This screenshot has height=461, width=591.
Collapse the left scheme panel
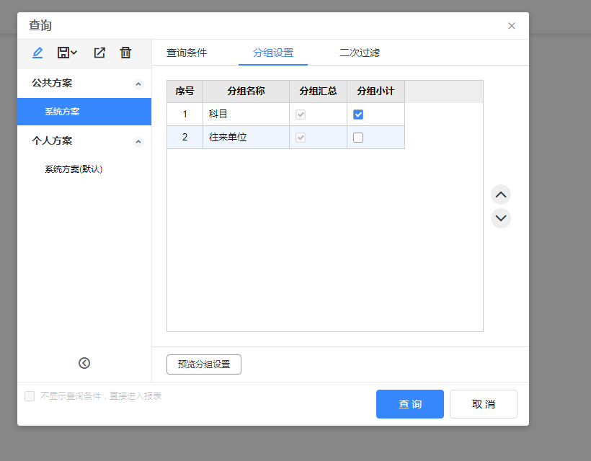(x=84, y=363)
